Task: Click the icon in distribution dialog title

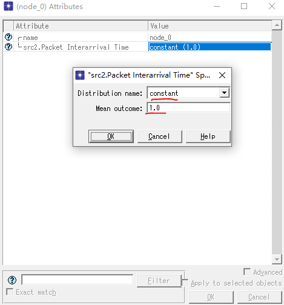Action: [80, 75]
